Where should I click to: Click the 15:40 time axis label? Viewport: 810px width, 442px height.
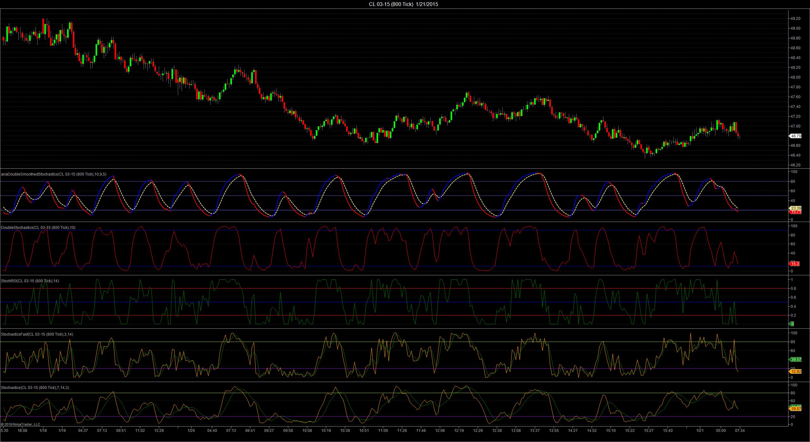click(668, 430)
